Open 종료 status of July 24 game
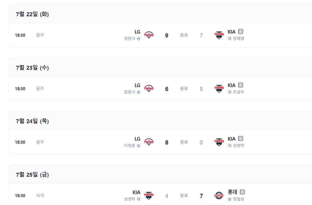Image resolution: width=312 pixels, height=205 pixels. tap(184, 142)
